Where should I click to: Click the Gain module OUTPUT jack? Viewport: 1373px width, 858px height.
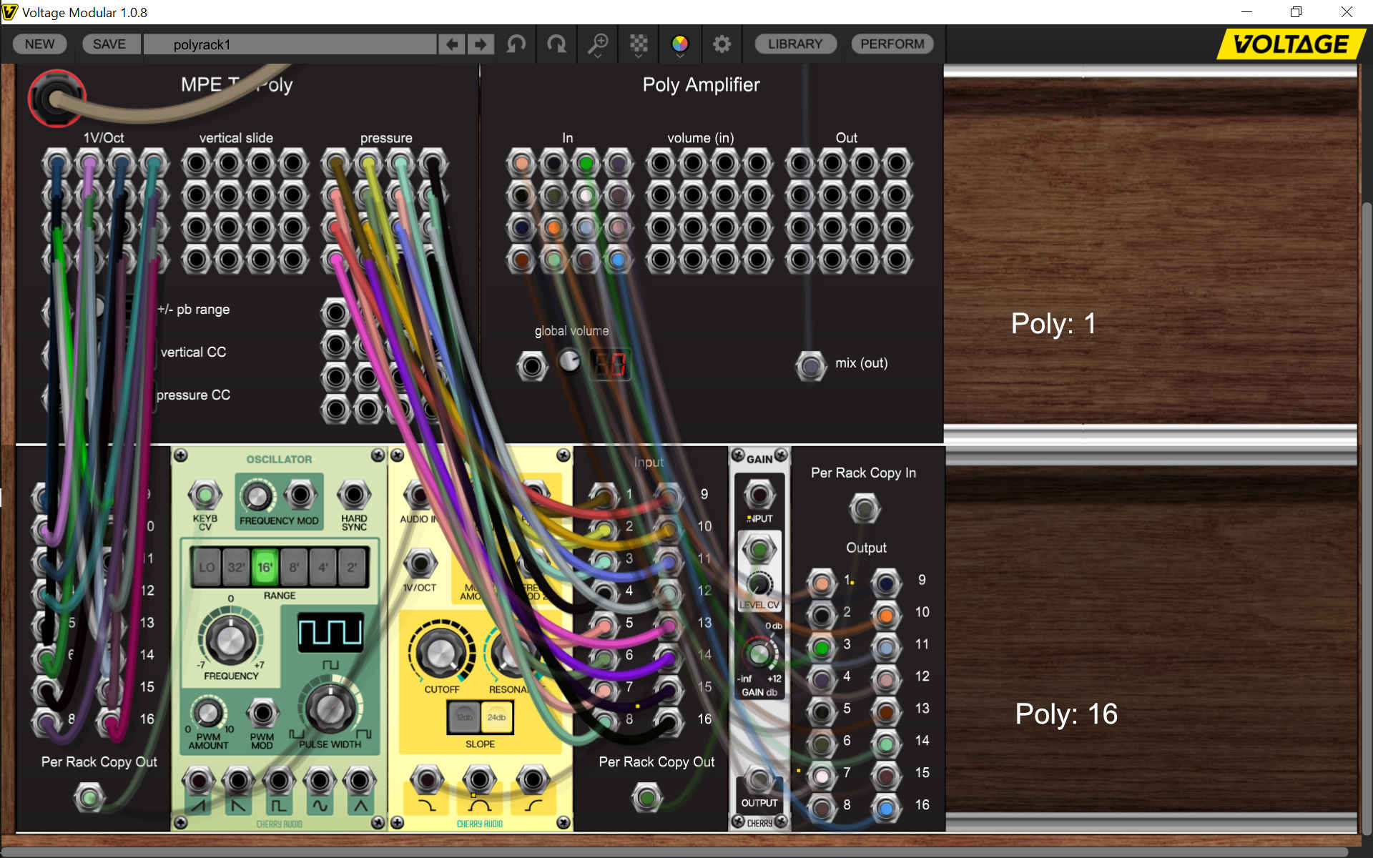pos(759,779)
